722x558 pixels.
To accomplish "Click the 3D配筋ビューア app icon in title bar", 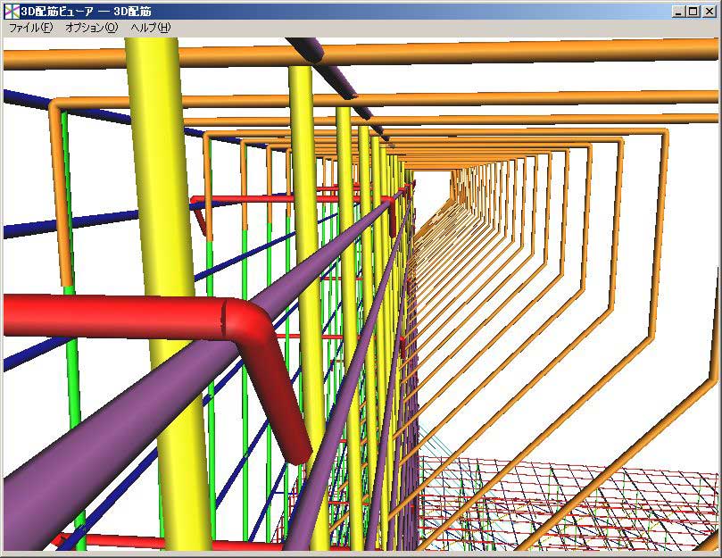I will coord(12,11).
